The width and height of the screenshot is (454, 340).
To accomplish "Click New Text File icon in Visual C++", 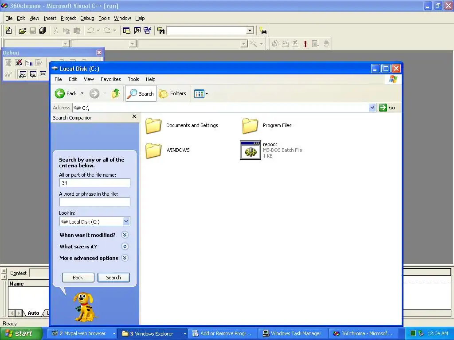I will 9,31.
